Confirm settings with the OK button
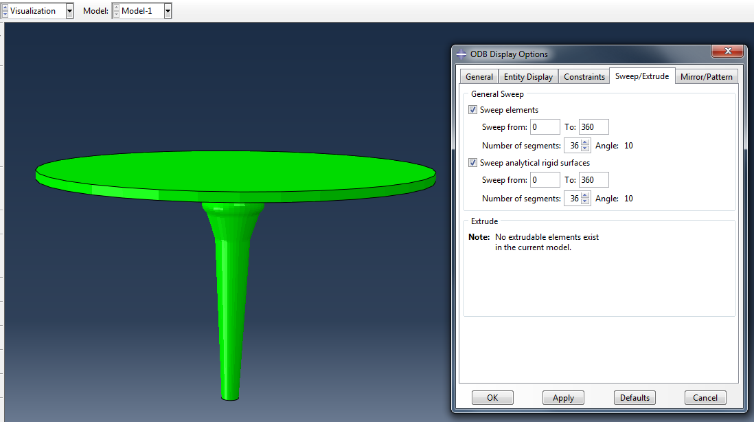 coord(492,397)
